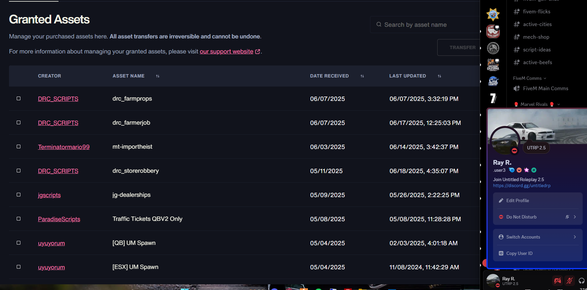This screenshot has height=290, width=587.
Task: Collapse the FiveM Comms channel category
Action: (530, 78)
